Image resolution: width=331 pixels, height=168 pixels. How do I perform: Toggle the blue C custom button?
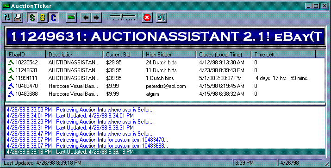pyautogui.click(x=53, y=18)
